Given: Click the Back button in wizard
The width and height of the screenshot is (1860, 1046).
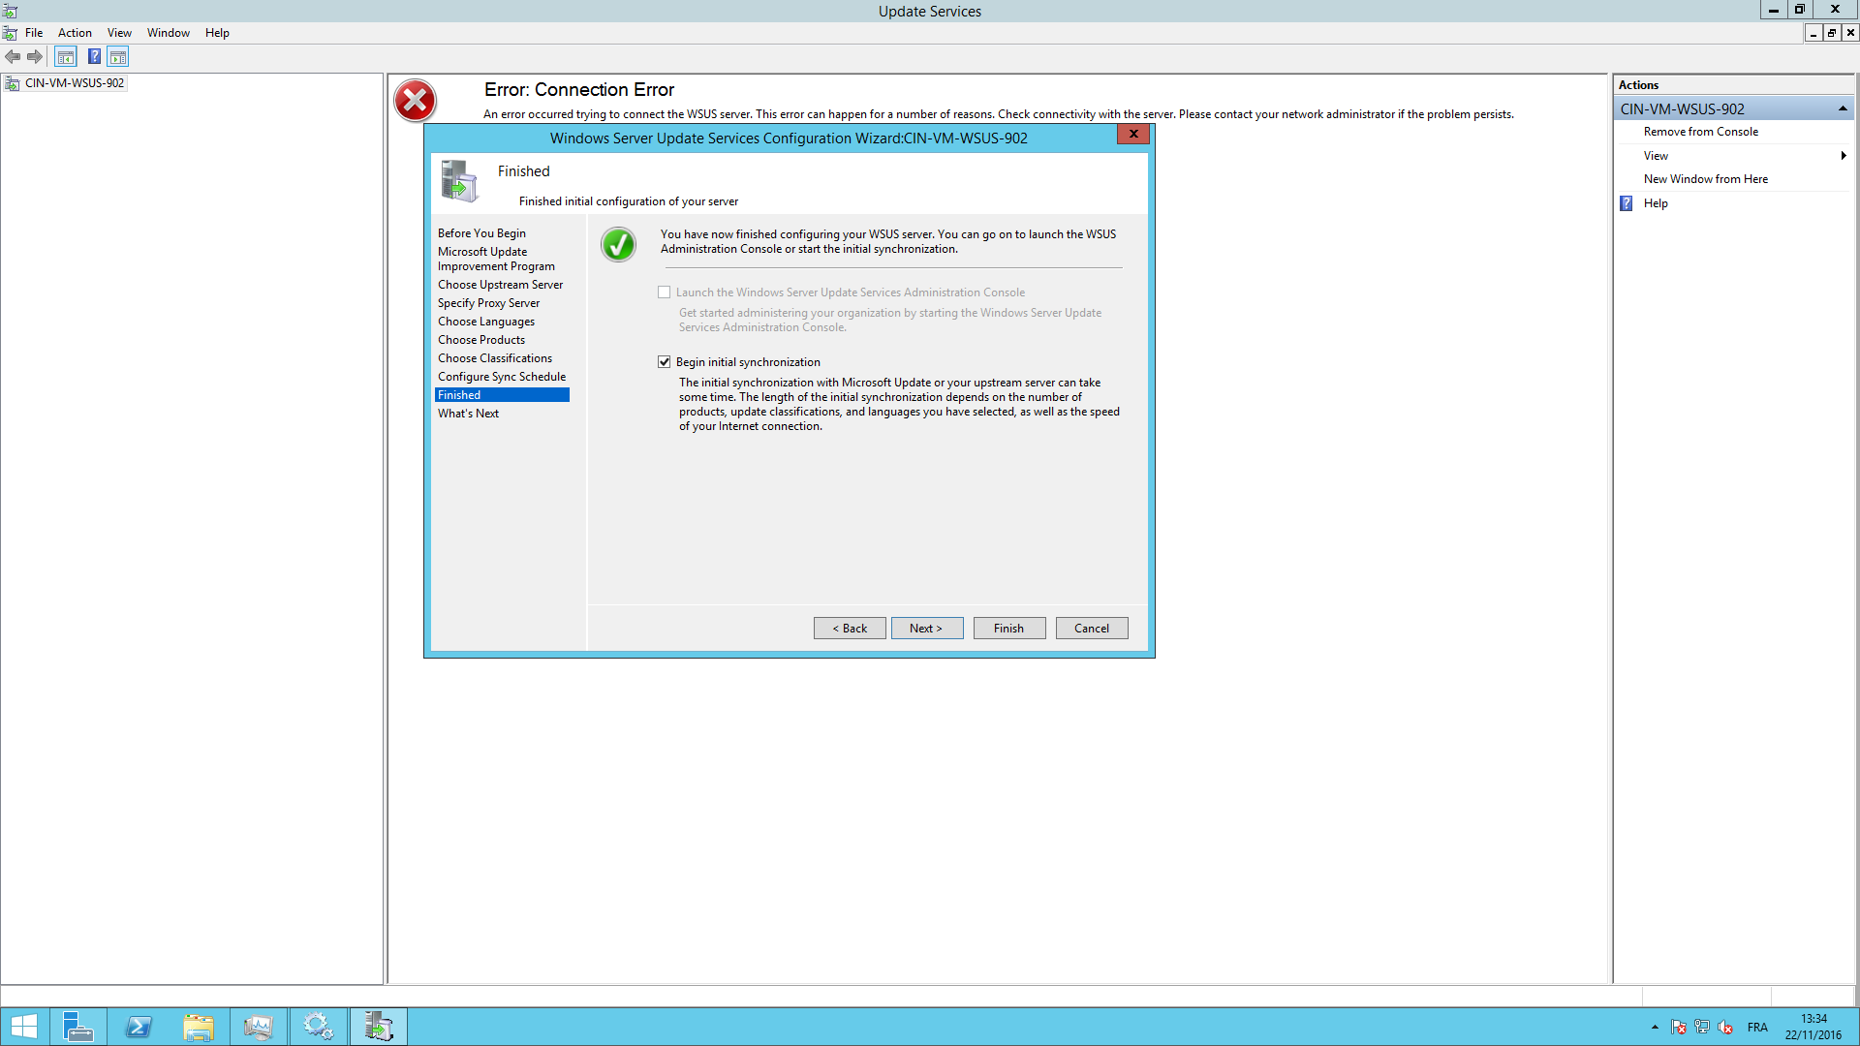Looking at the screenshot, I should pyautogui.click(x=850, y=629).
